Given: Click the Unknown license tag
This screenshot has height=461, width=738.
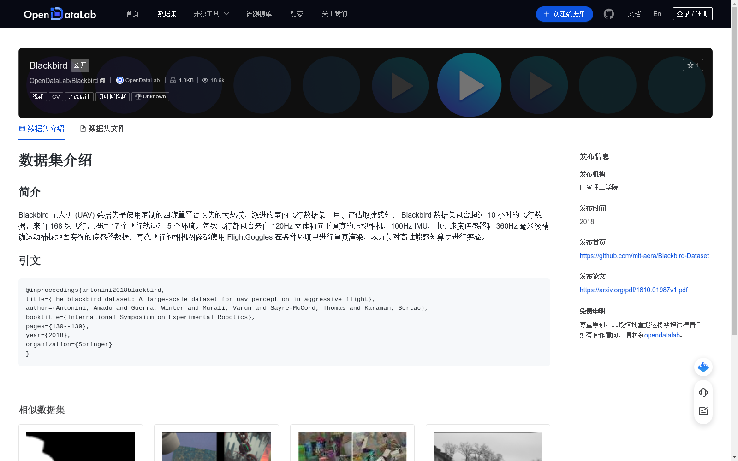Looking at the screenshot, I should point(150,97).
